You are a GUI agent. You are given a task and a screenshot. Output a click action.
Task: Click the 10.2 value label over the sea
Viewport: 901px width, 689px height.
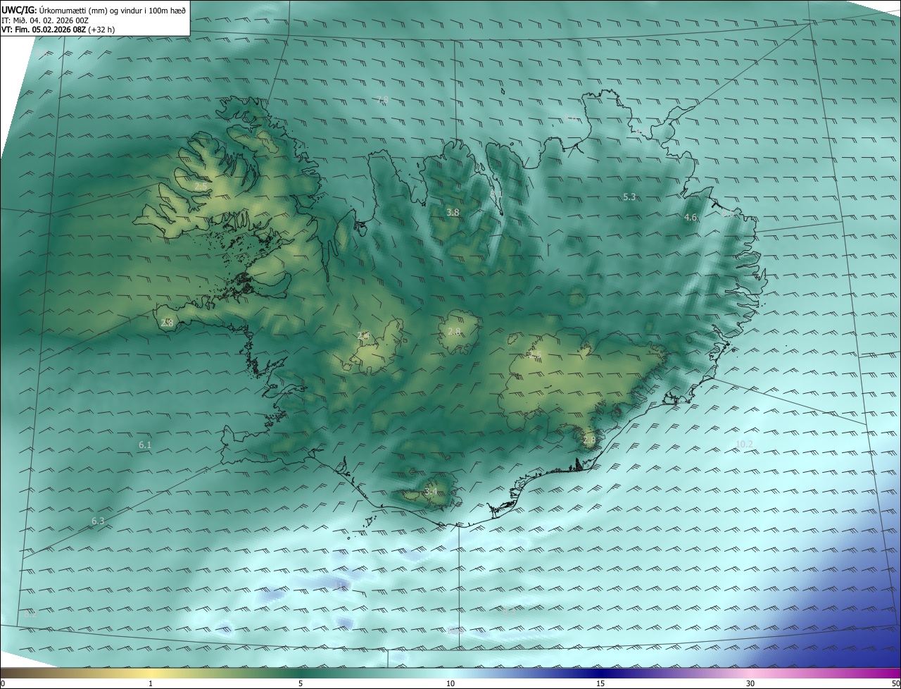[x=744, y=444]
